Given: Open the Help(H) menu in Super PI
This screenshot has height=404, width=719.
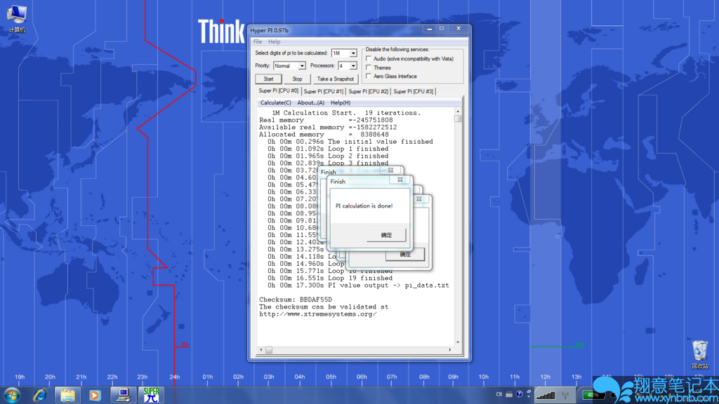Looking at the screenshot, I should pos(341,102).
